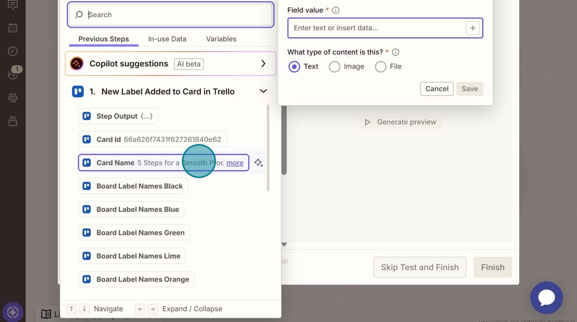The image size is (577, 322).
Task: Open the In-use Data tab
Action: click(167, 39)
